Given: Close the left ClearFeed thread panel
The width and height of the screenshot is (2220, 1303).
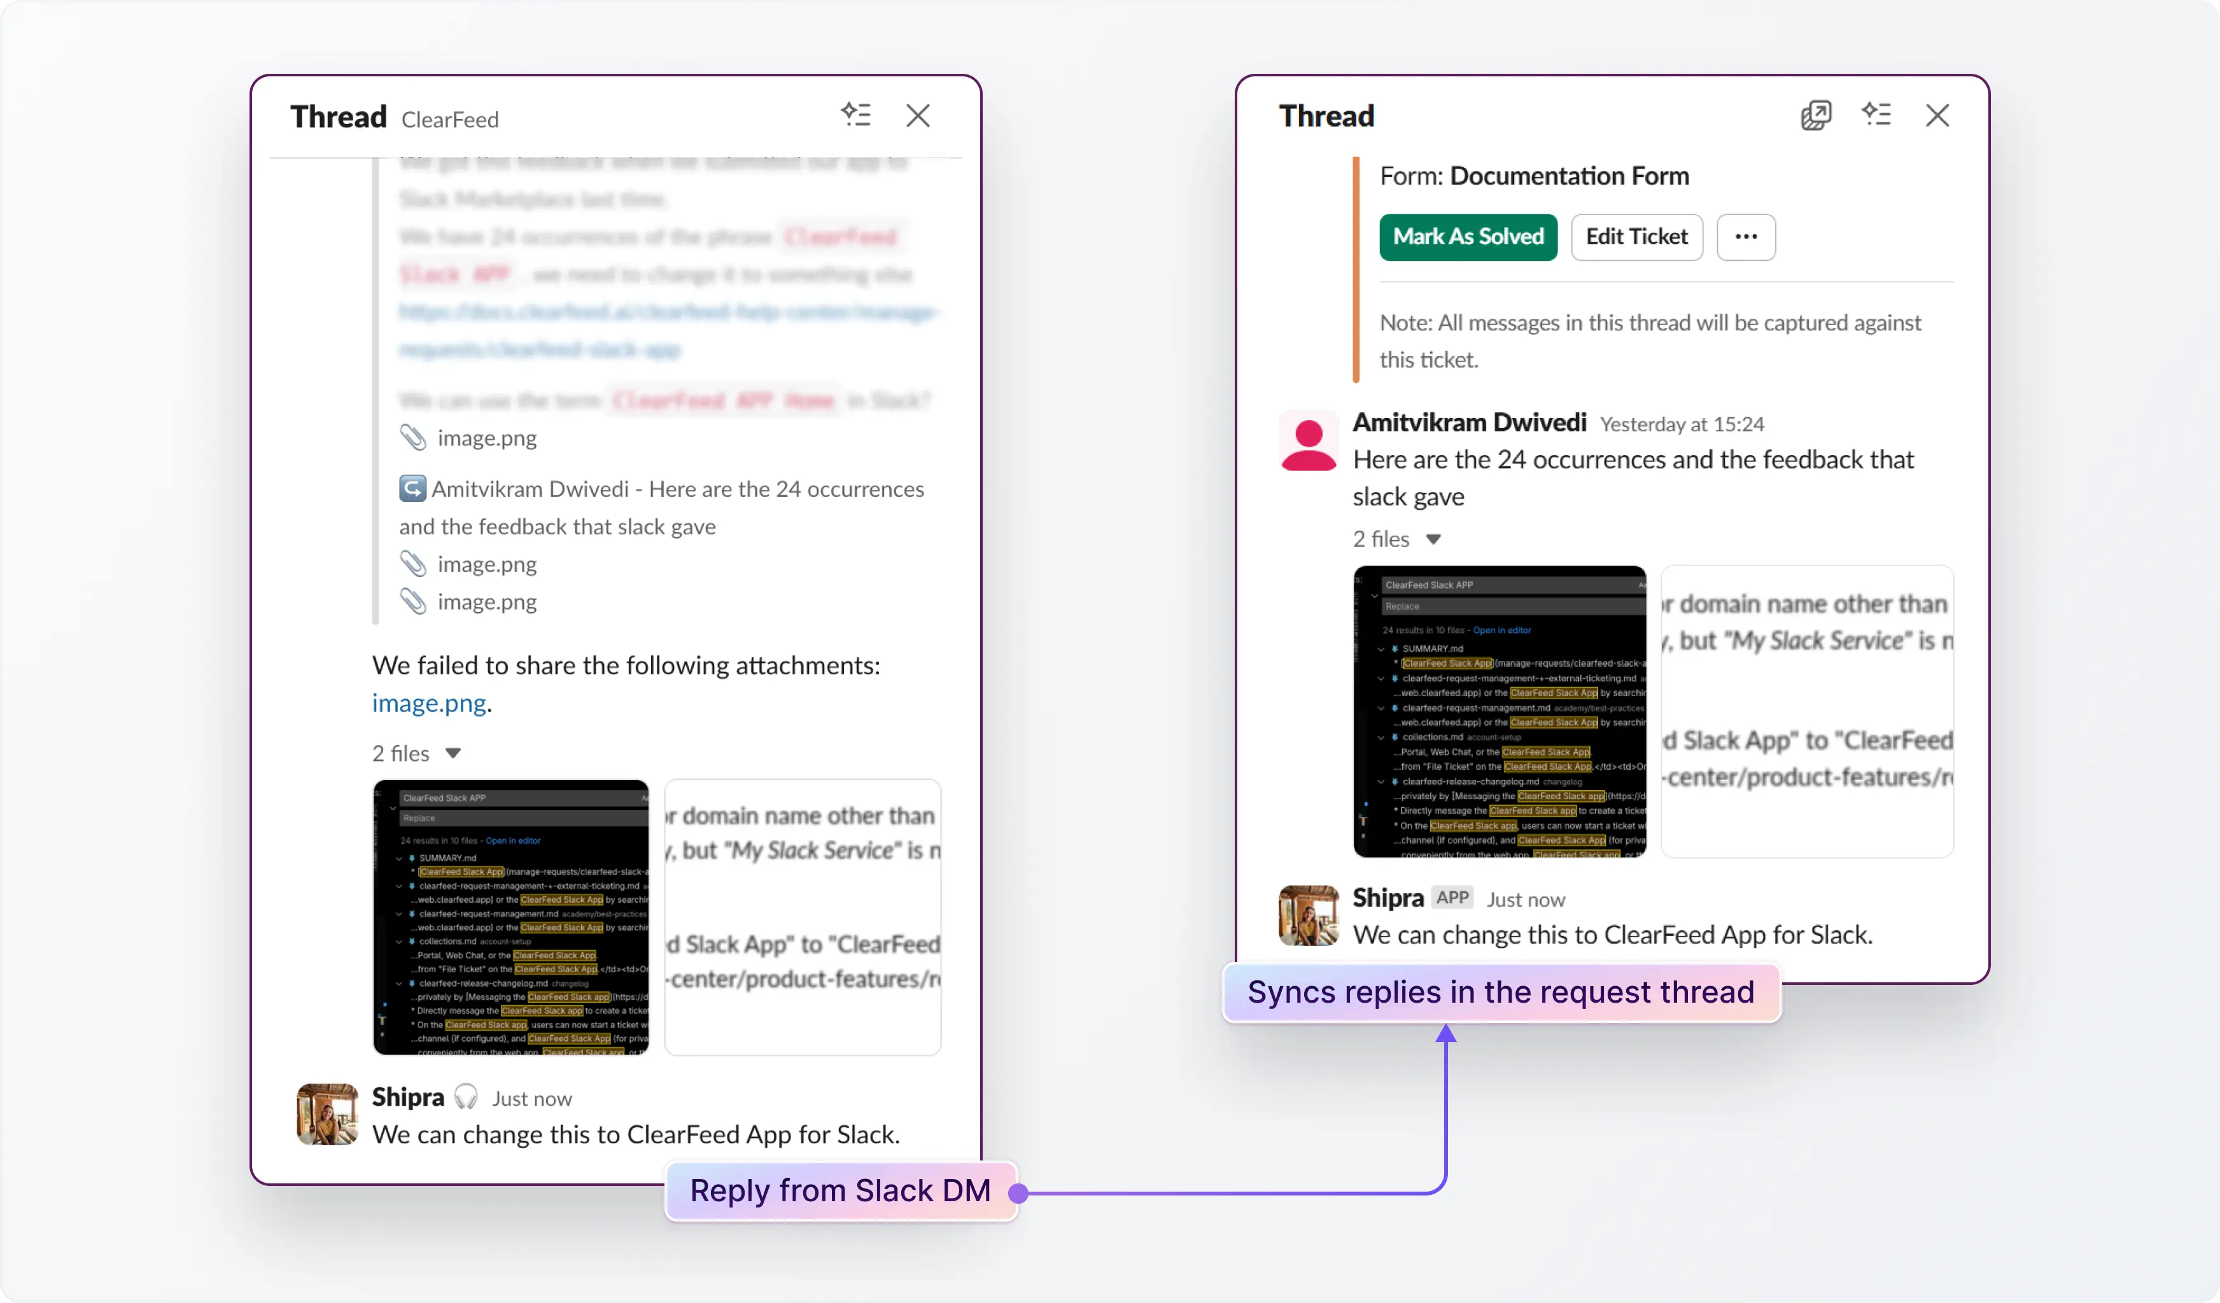Looking at the screenshot, I should (x=918, y=115).
